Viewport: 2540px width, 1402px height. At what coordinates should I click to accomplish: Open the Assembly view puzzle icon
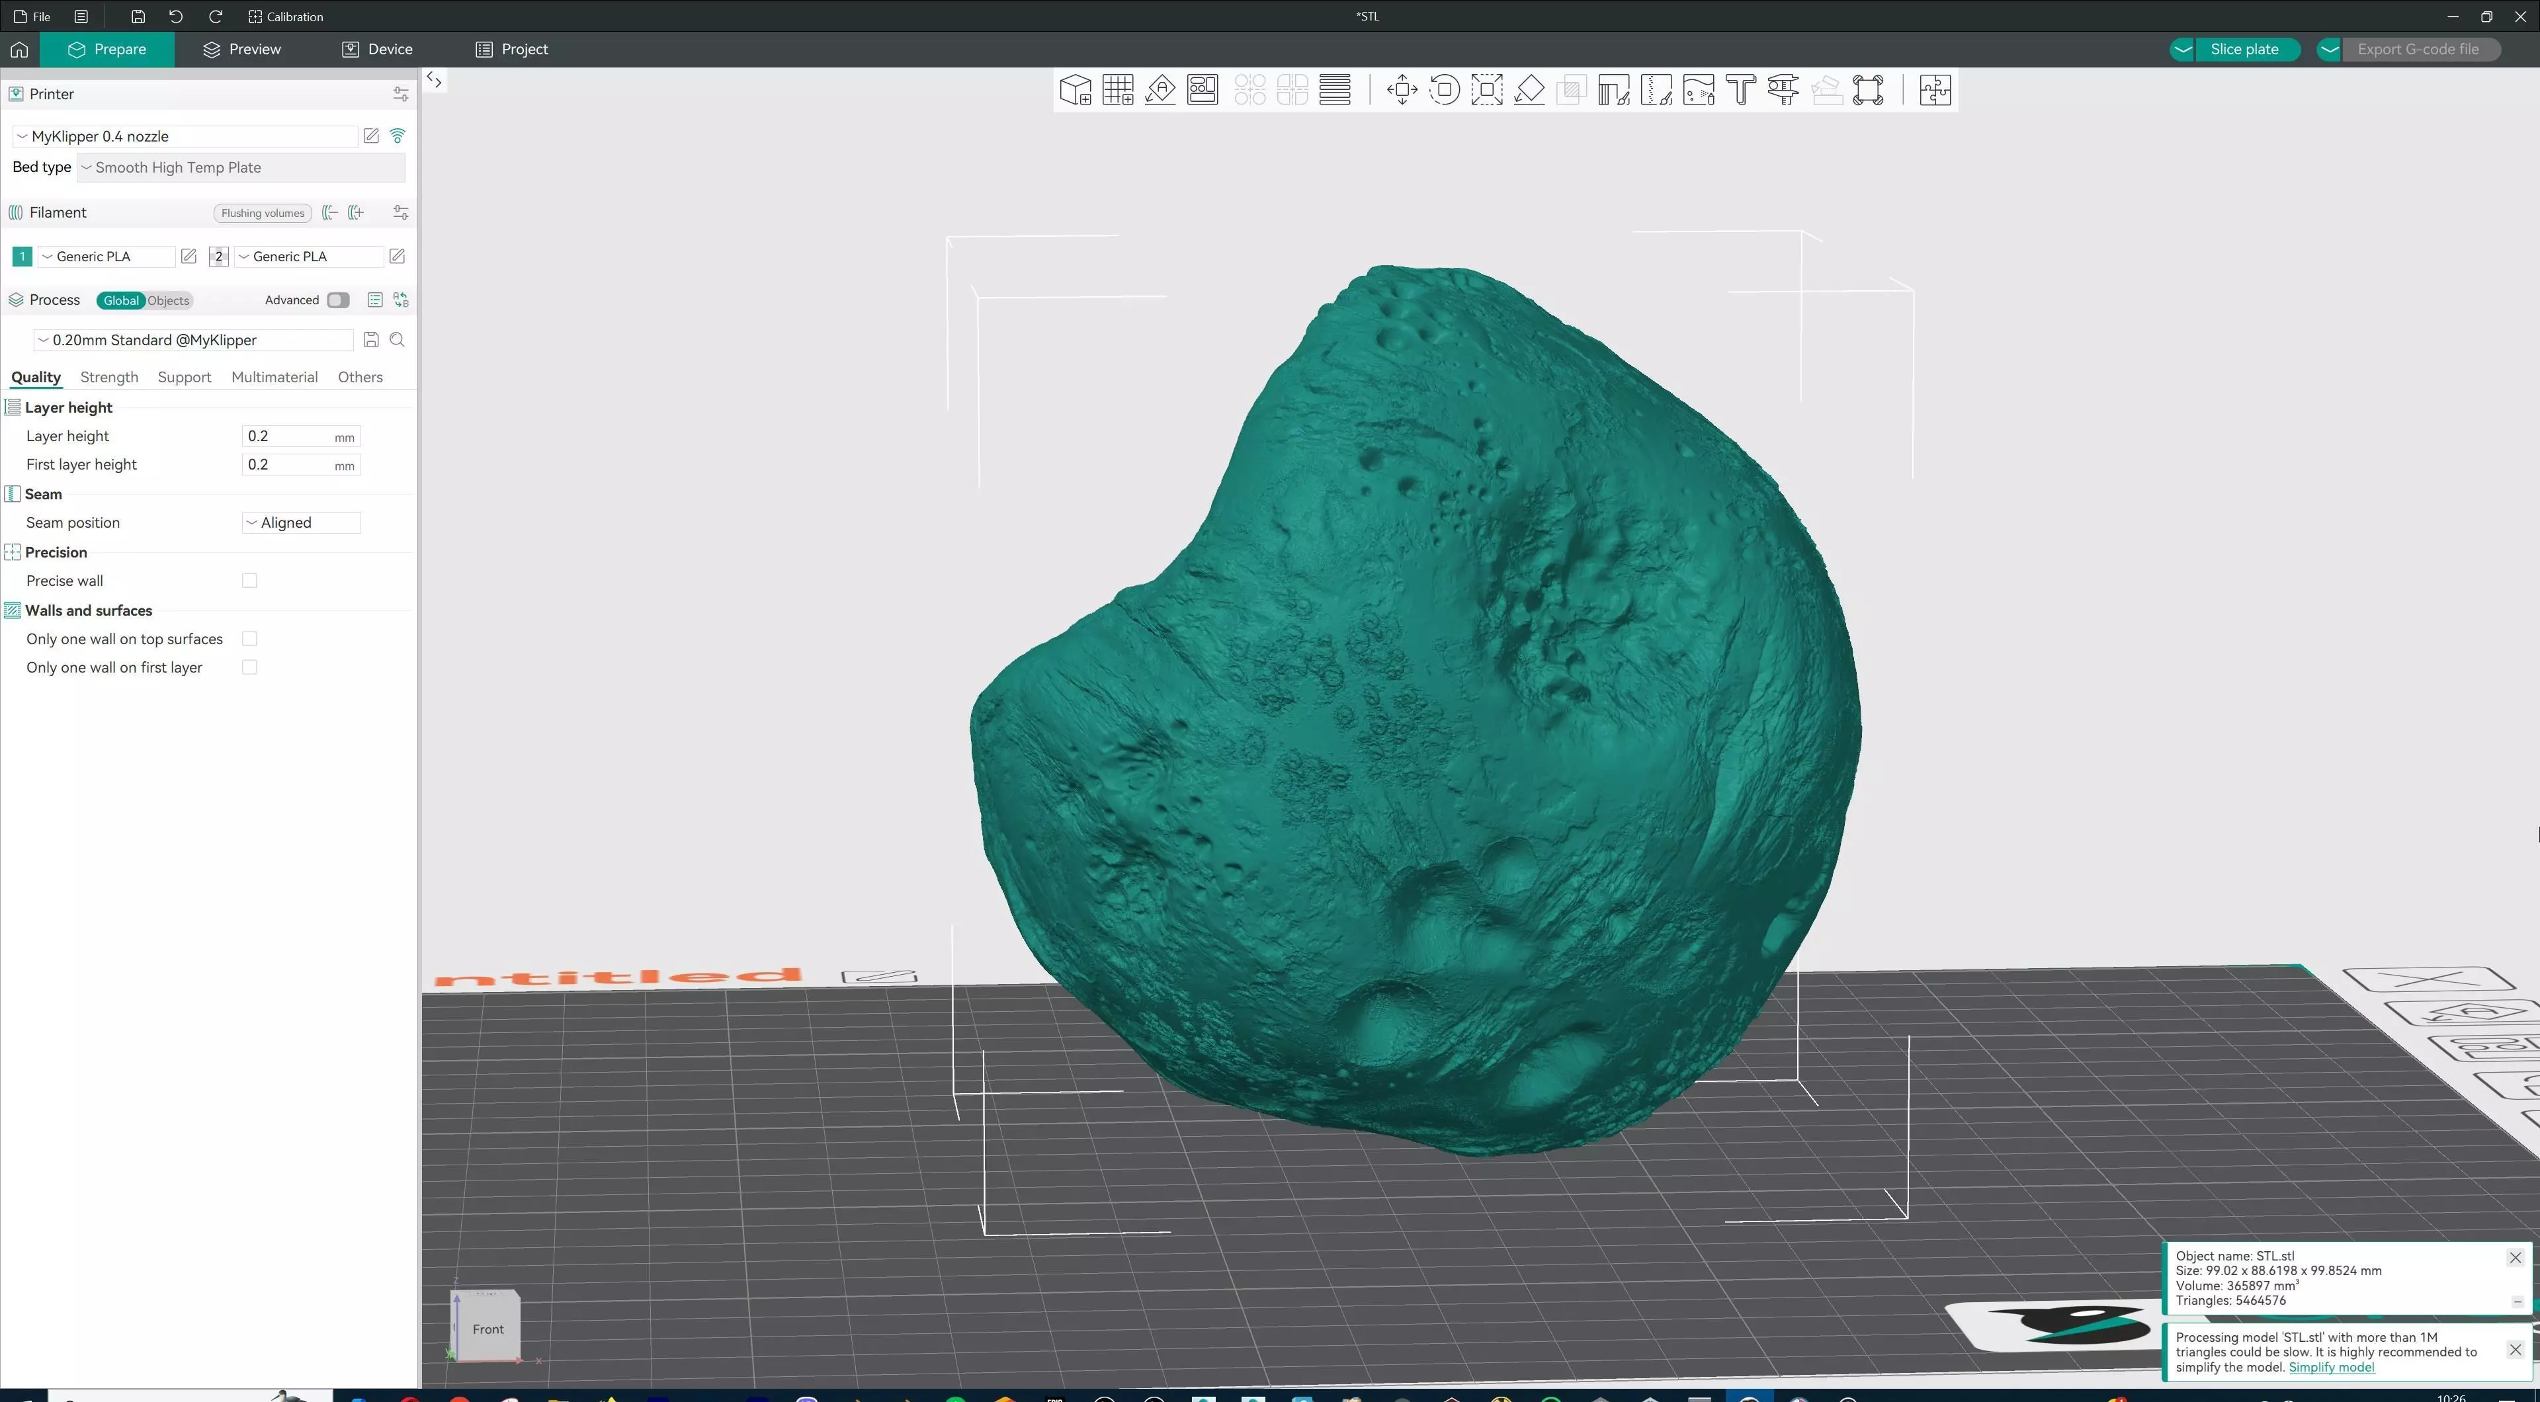(1935, 90)
